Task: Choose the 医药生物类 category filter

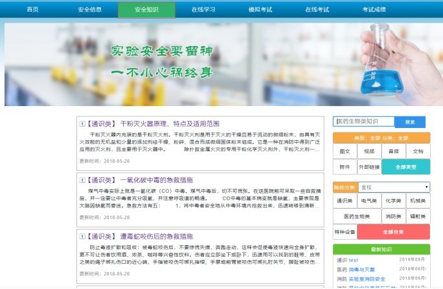Action: [x=356, y=217]
